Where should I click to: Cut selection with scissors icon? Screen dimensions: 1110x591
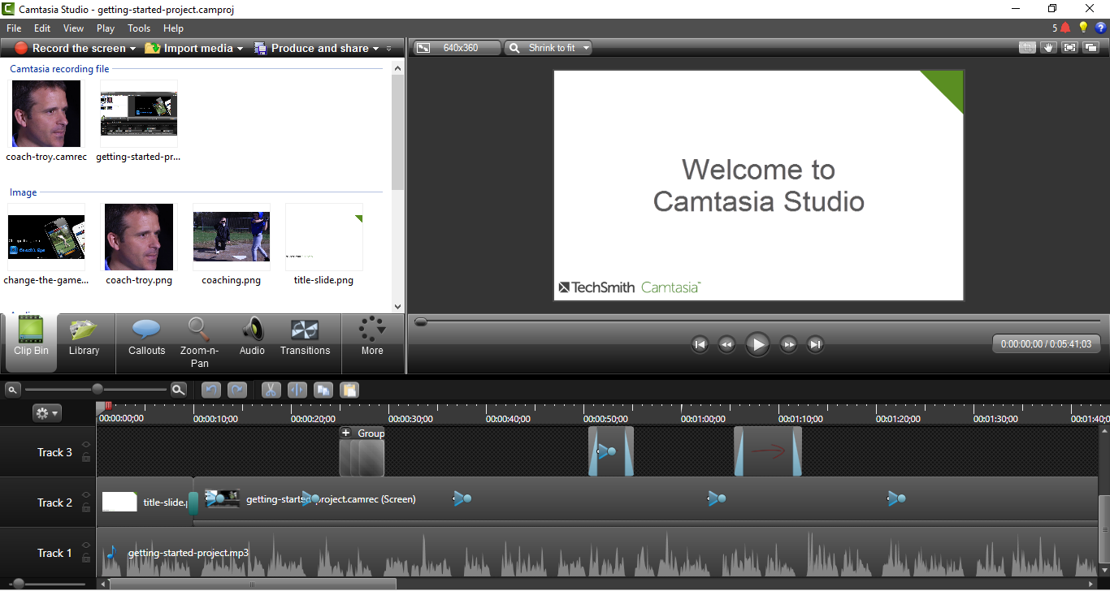pos(271,390)
